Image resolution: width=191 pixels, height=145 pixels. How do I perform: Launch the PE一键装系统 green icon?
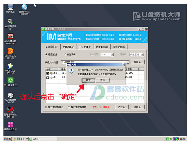click(x=10, y=82)
